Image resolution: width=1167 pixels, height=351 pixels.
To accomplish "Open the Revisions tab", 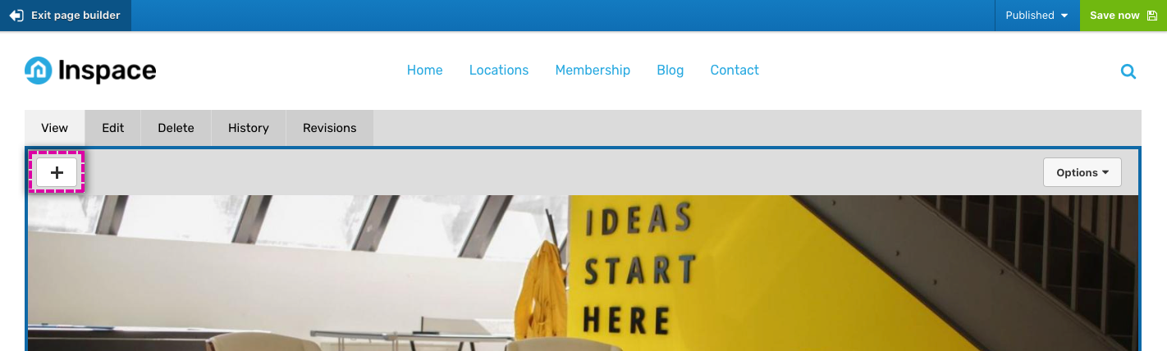I will [330, 128].
